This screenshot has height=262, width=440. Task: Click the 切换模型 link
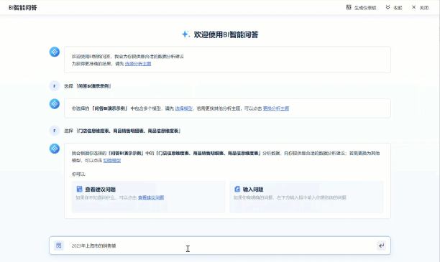[x=112, y=160]
